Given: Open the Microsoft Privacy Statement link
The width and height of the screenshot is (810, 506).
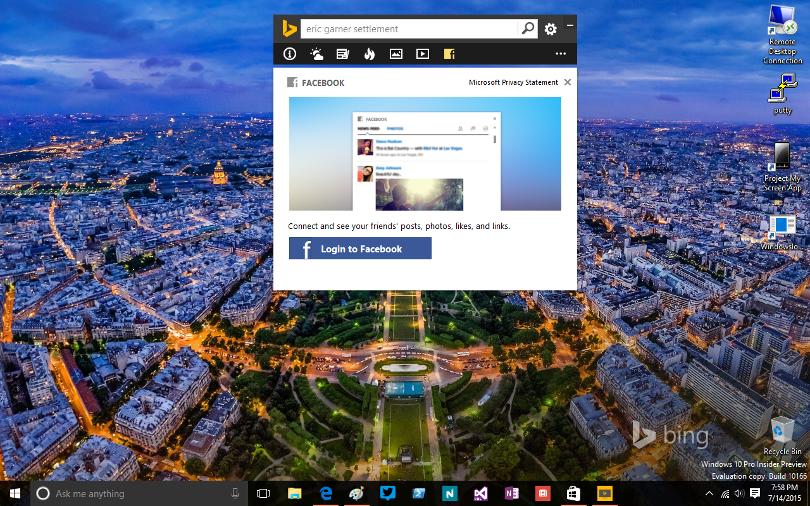Looking at the screenshot, I should click(513, 82).
